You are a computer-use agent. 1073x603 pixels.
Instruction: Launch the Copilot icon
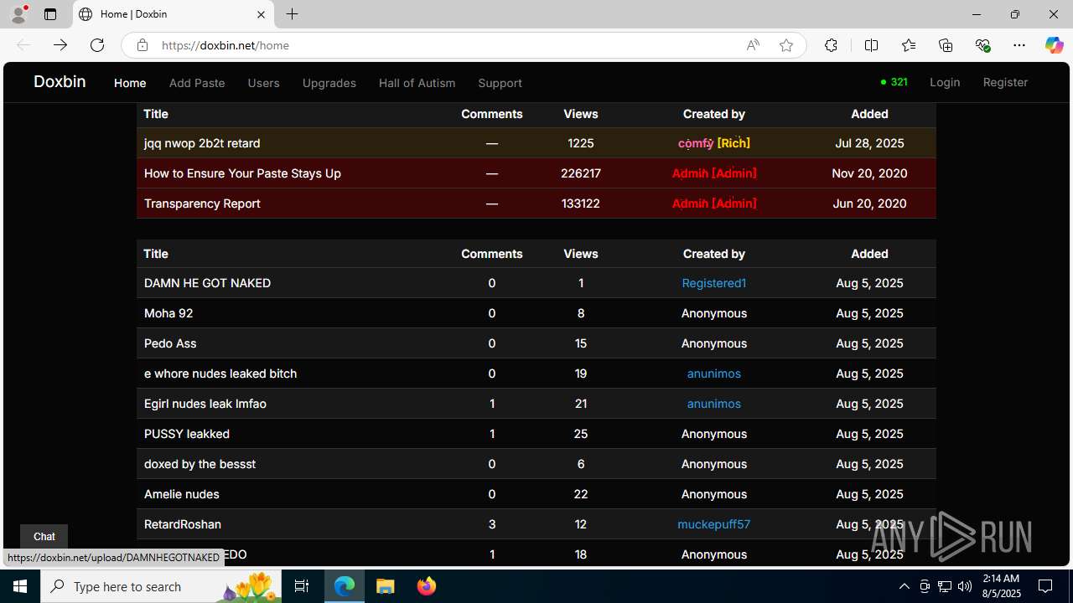point(1054,45)
